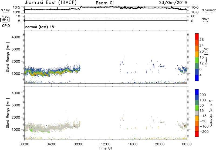Pick the light green 12–16 dB Power segment
Viewport: 216px width, 150px height.
[x=197, y=60]
